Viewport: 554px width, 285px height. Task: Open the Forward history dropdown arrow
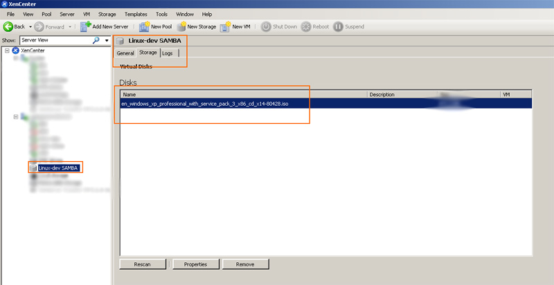click(x=70, y=27)
